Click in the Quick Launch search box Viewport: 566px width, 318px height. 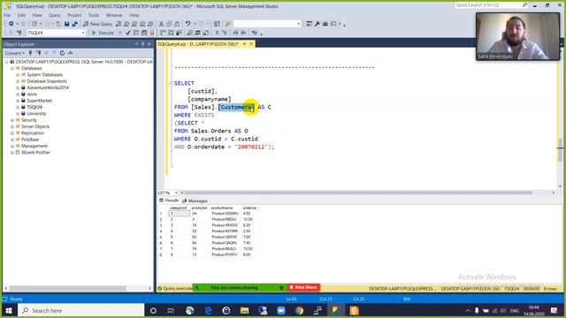click(488, 5)
